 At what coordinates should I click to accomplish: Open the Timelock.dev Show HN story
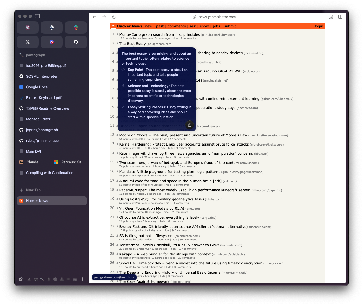[191, 263]
